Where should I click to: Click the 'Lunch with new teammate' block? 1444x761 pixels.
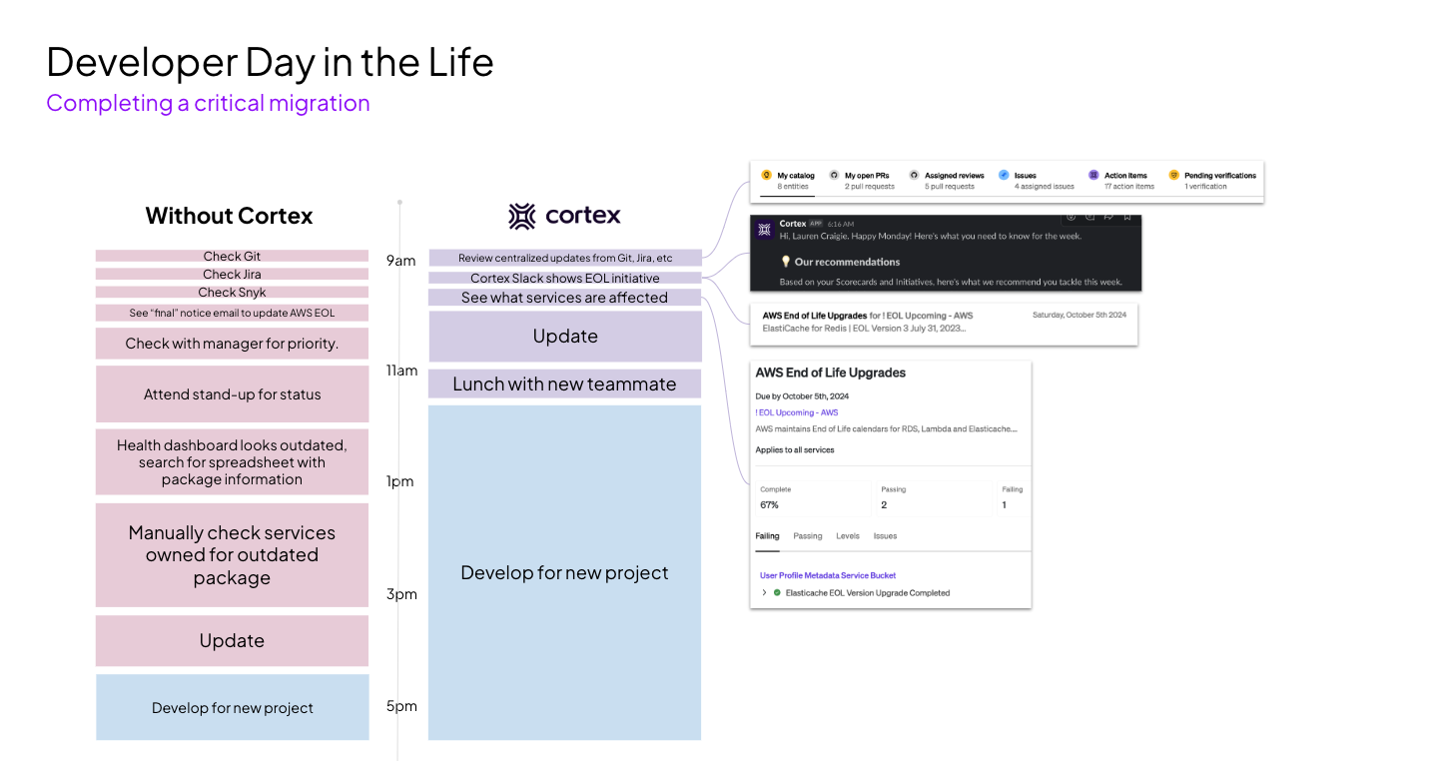pos(564,384)
